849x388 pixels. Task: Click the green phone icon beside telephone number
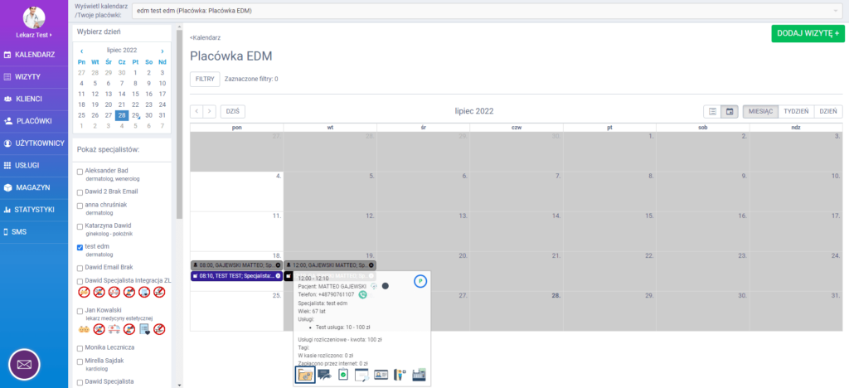point(363,294)
